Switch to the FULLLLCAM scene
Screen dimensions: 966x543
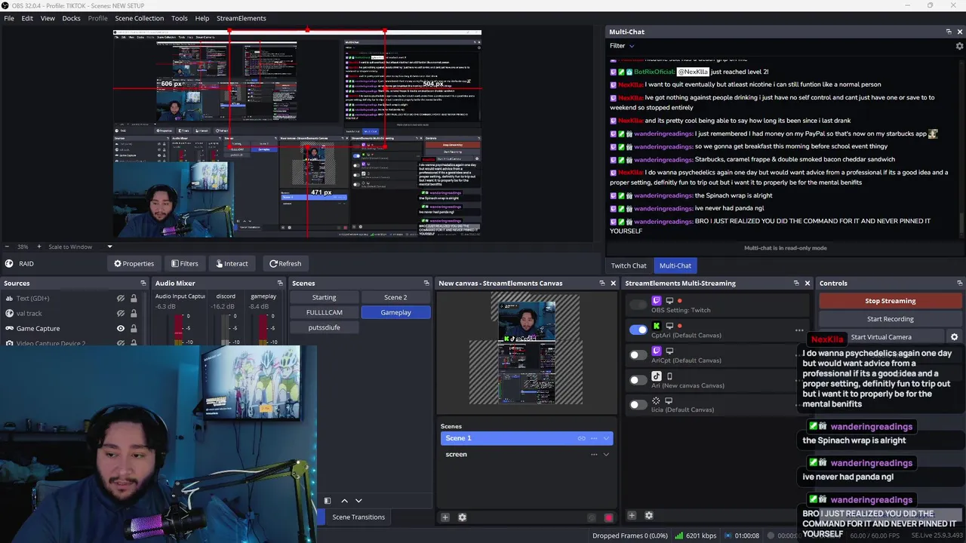(324, 312)
